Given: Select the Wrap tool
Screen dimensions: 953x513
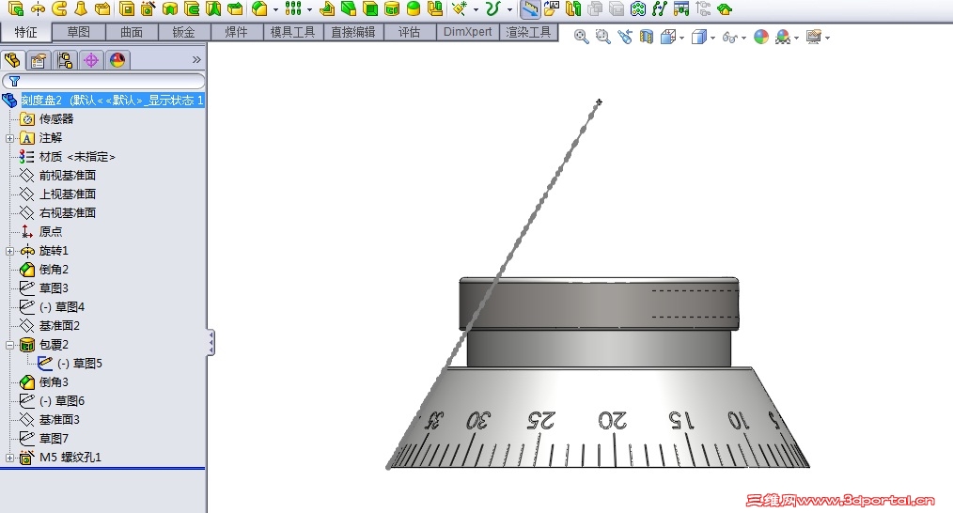Looking at the screenshot, I should 392,8.
